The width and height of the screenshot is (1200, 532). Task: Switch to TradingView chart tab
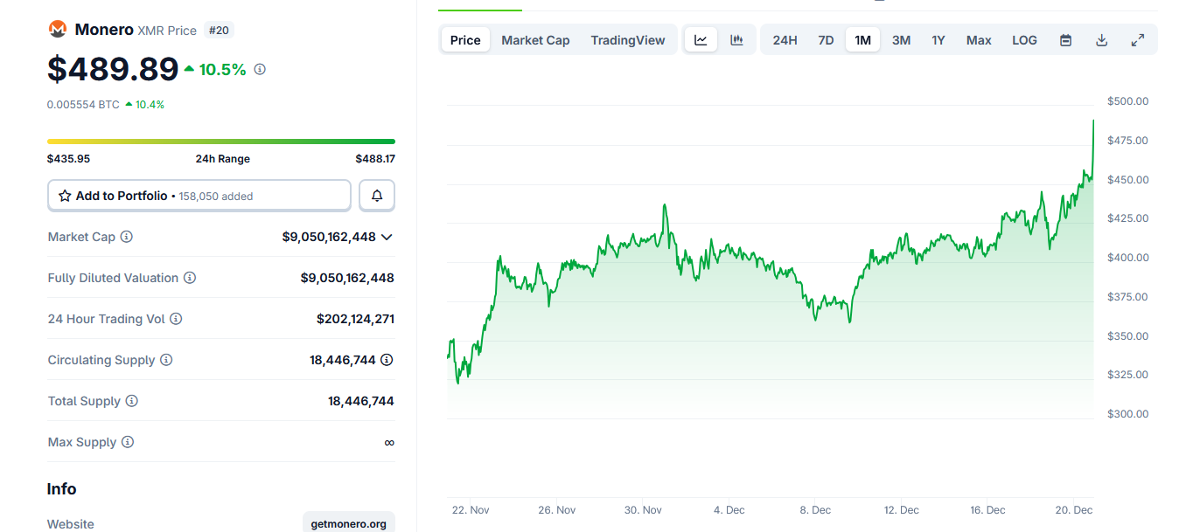(x=628, y=40)
